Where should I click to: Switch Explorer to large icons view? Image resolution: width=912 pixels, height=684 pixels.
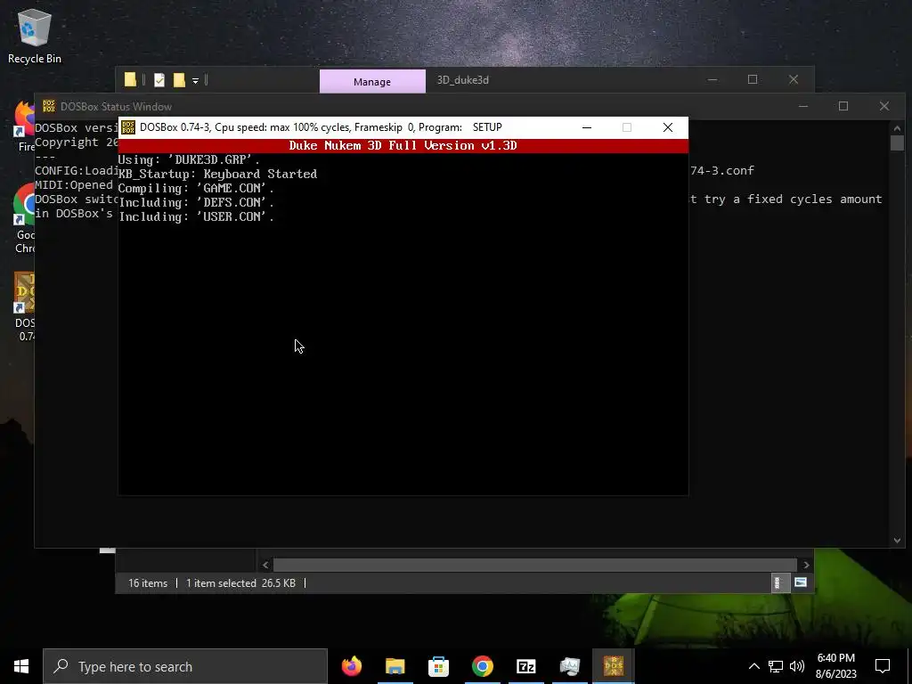point(801,582)
